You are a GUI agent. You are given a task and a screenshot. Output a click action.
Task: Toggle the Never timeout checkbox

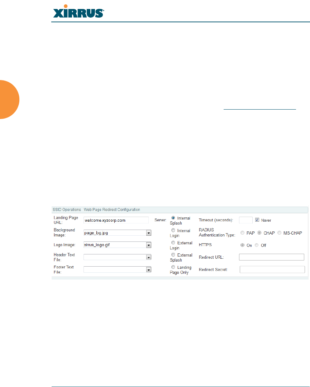tap(257, 220)
